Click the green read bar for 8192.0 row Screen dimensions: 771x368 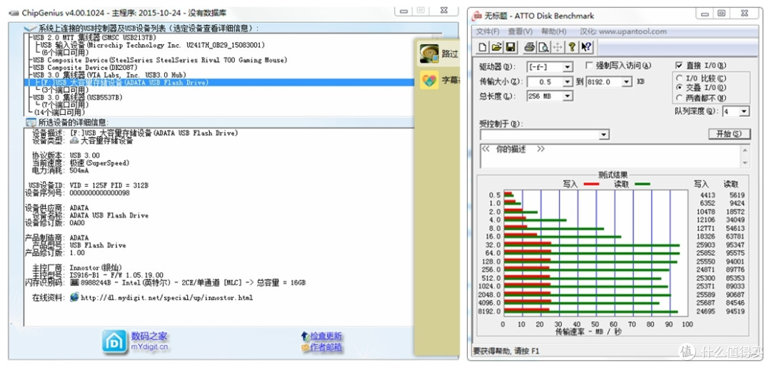point(591,312)
